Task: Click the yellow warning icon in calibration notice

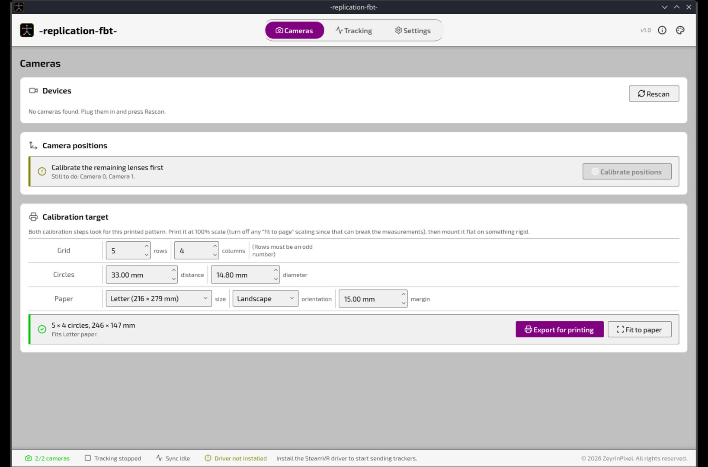Action: pyautogui.click(x=42, y=172)
